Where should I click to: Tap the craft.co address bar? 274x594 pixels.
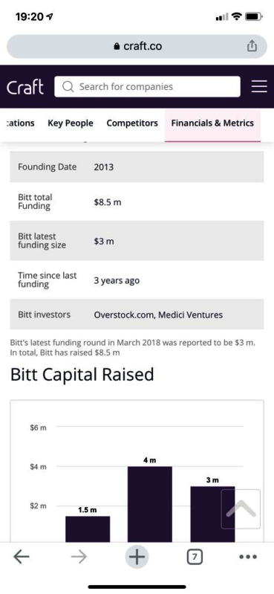click(137, 46)
